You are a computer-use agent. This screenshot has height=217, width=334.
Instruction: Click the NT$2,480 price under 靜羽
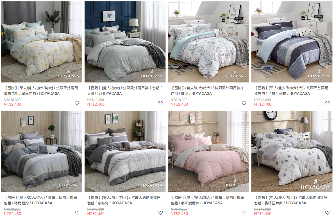(179, 104)
